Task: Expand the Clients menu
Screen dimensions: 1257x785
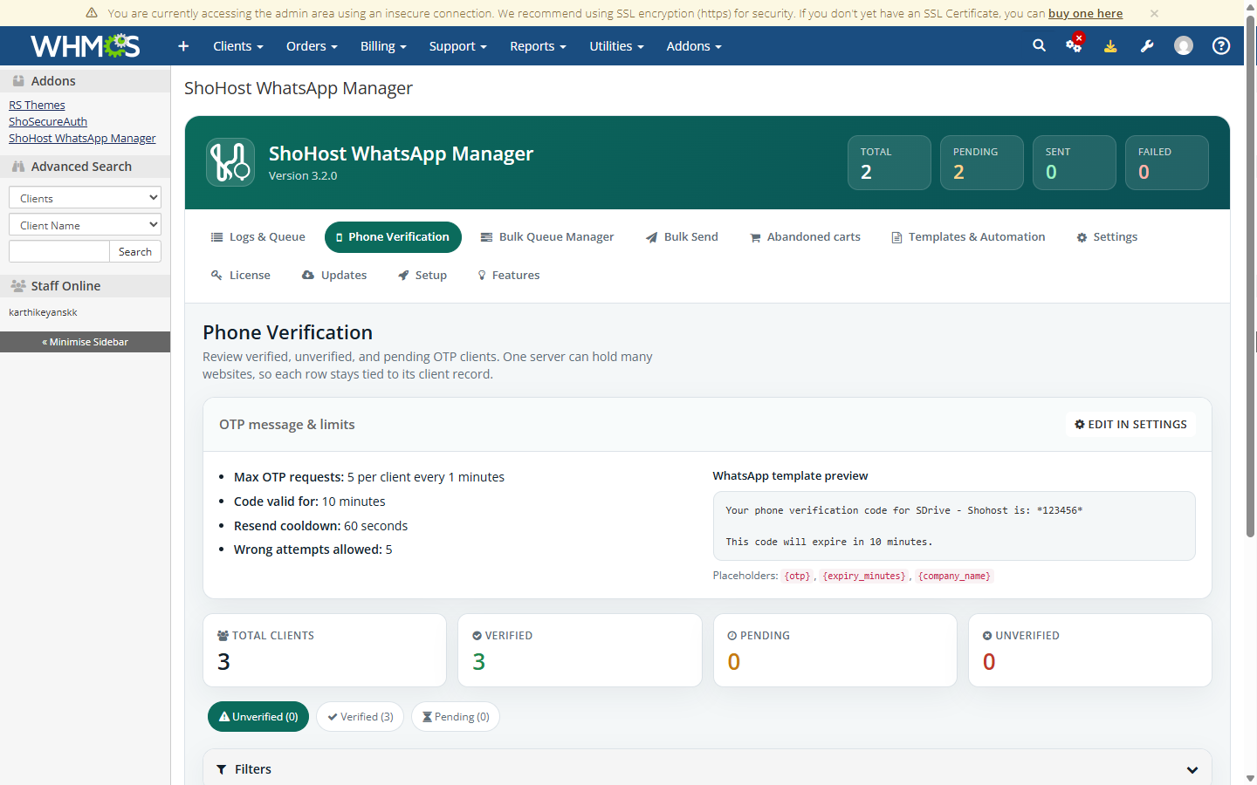Action: (x=238, y=46)
